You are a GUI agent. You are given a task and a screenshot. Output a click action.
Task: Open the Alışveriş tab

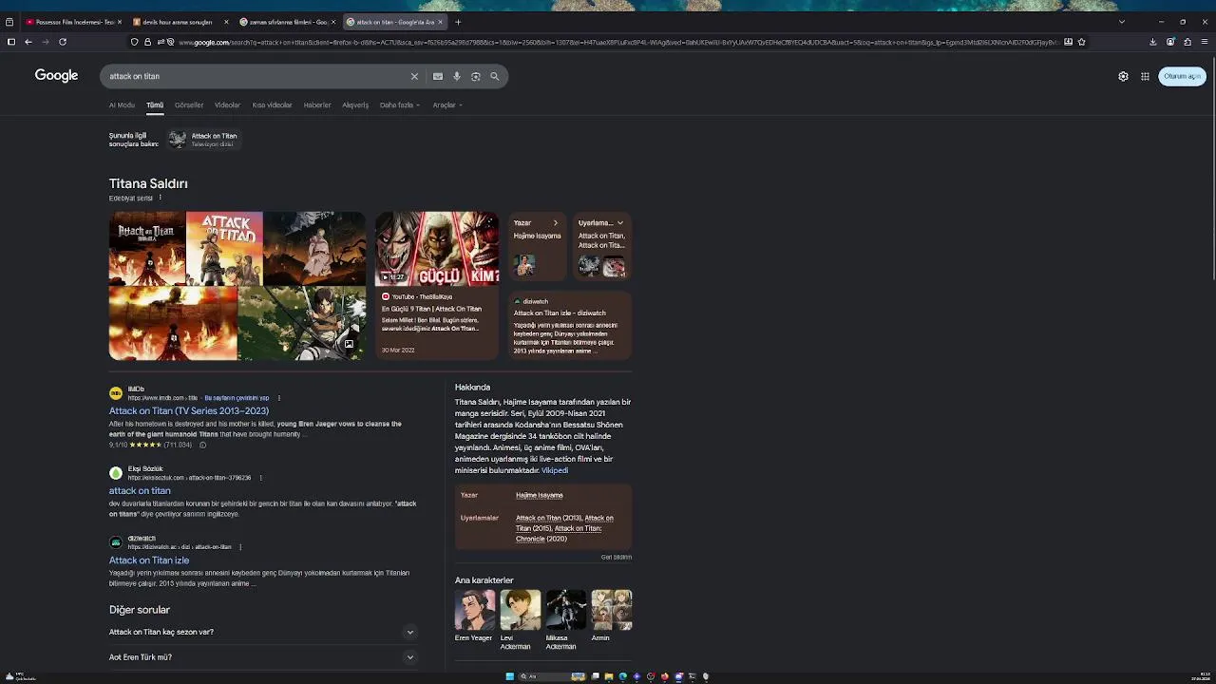355,105
